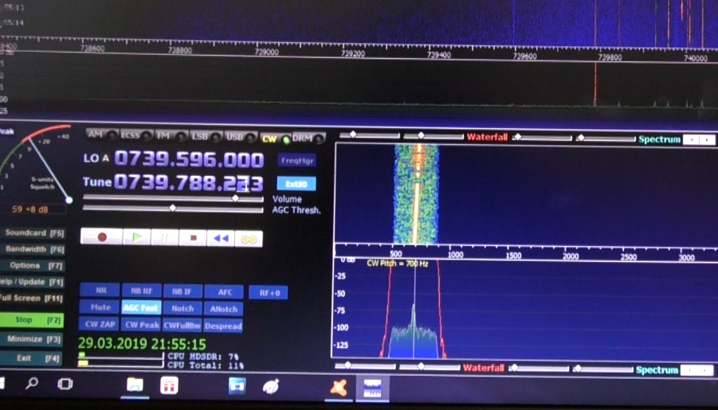The height and width of the screenshot is (410, 718).
Task: Pause the recording playback
Action: point(165,237)
